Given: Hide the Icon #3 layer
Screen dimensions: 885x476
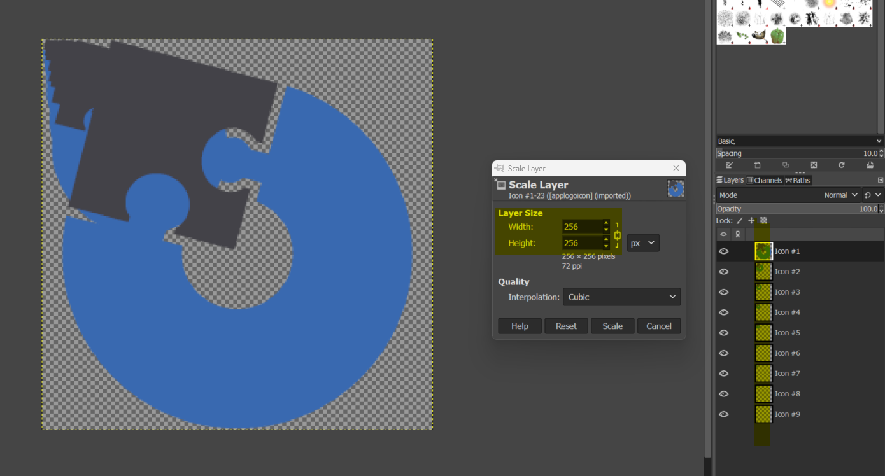Looking at the screenshot, I should point(723,292).
